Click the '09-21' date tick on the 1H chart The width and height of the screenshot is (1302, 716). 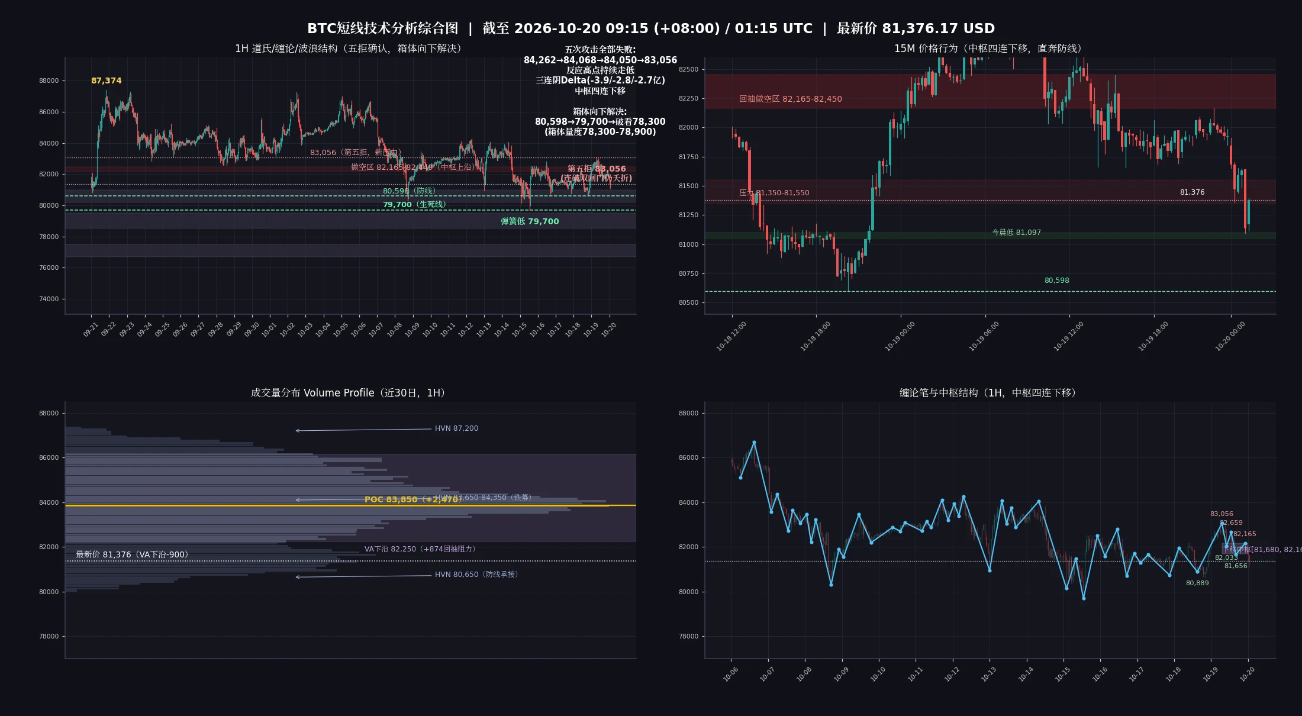tap(91, 330)
